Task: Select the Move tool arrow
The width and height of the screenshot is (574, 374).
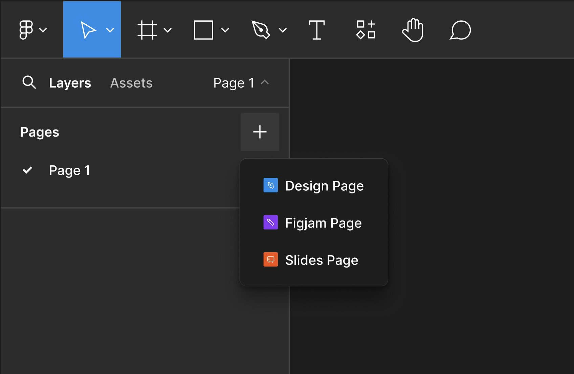Action: 88,30
